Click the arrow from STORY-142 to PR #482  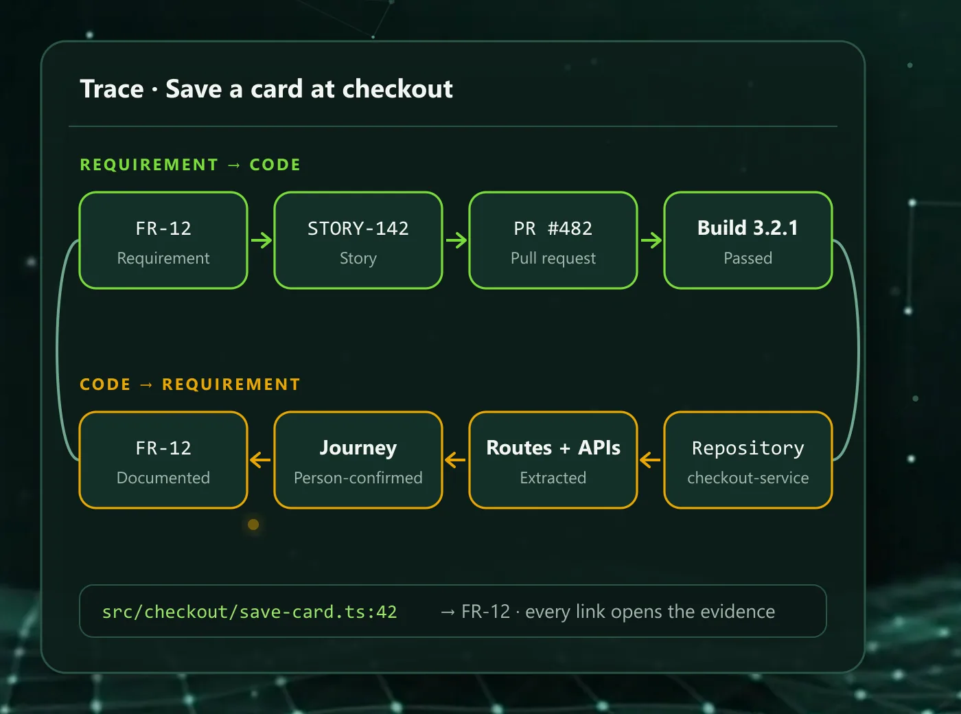click(456, 240)
